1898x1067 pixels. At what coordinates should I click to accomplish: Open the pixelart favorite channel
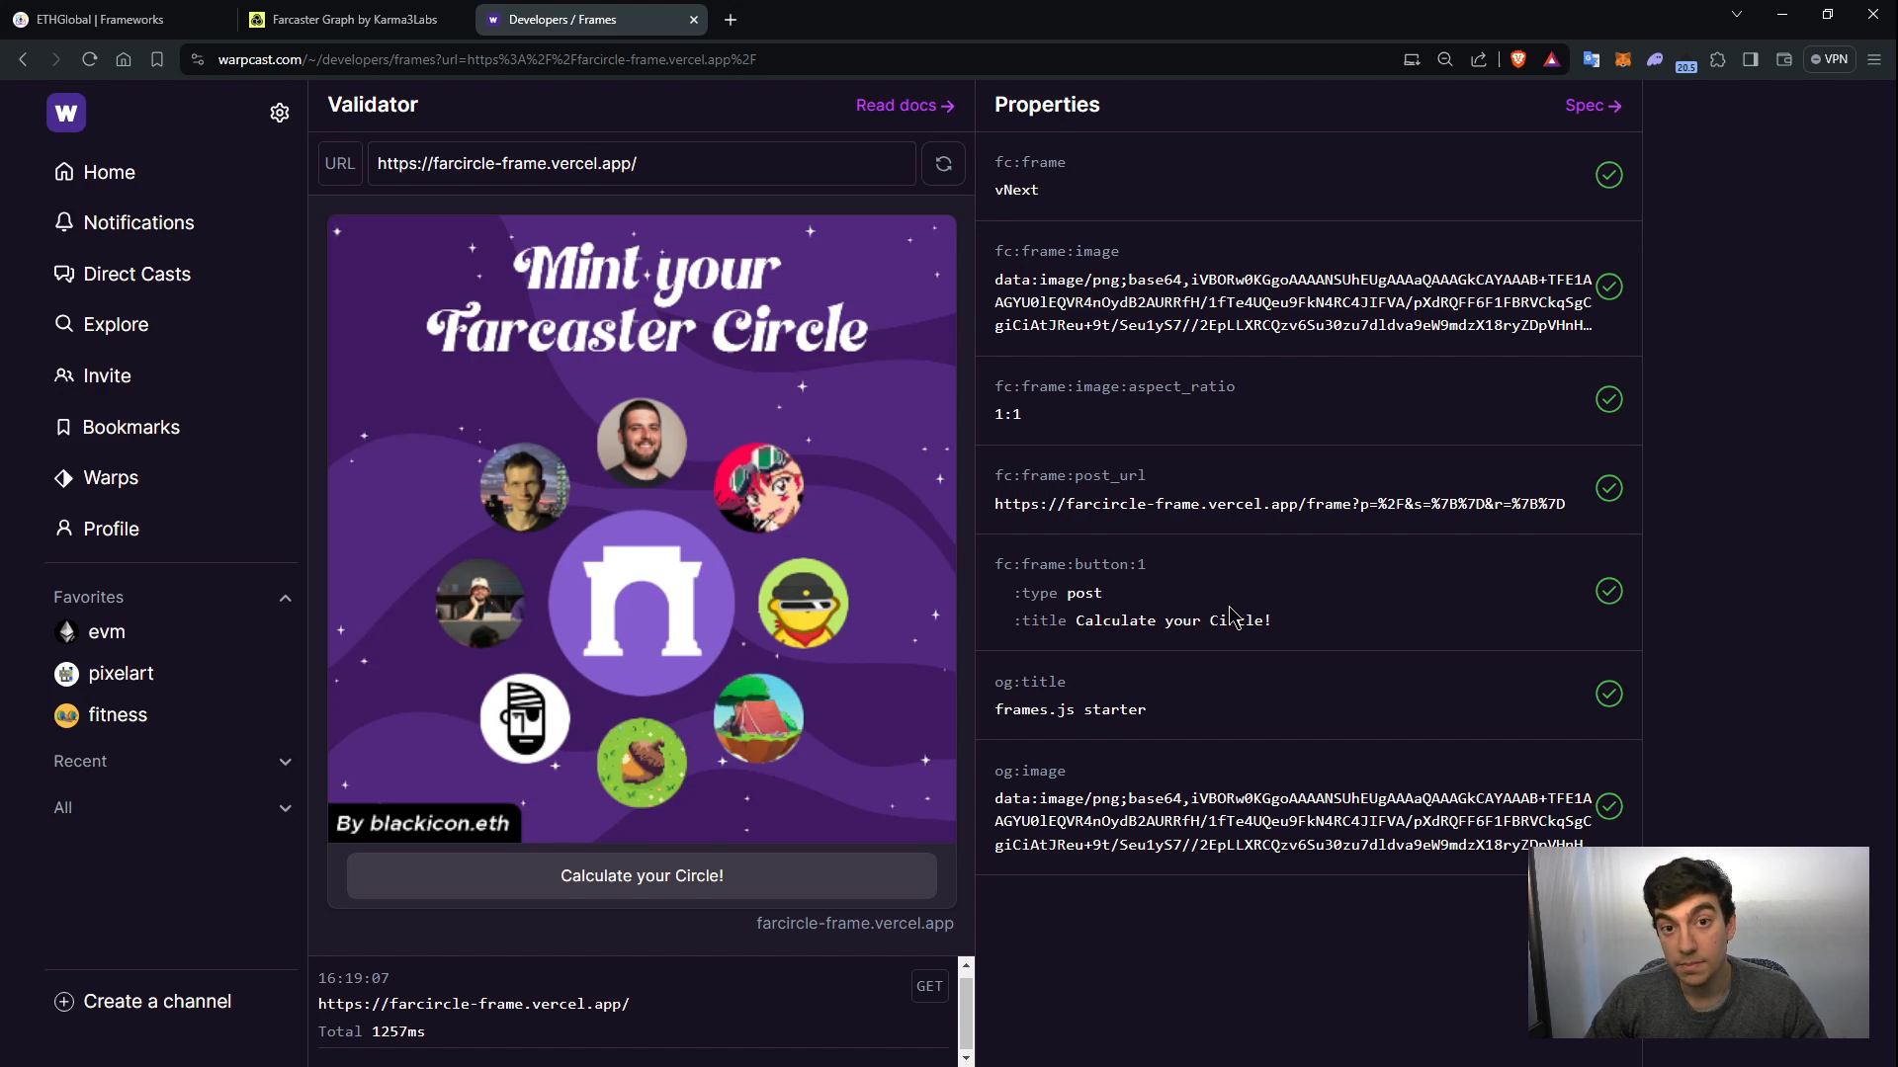tap(104, 673)
